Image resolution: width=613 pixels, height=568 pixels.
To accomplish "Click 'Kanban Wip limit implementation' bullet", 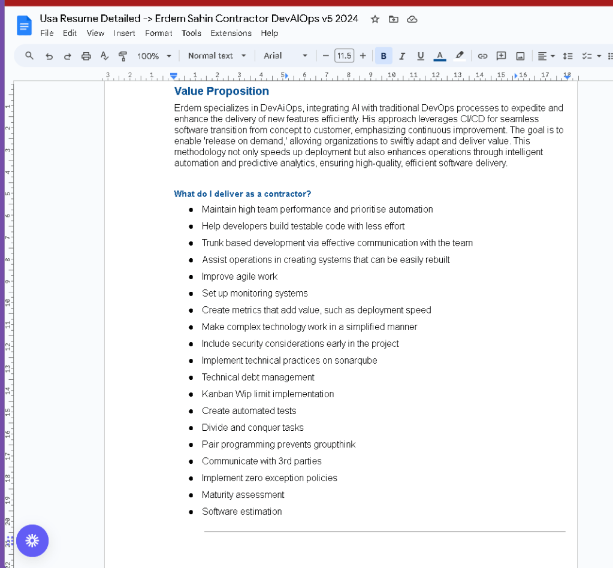I will [x=268, y=394].
